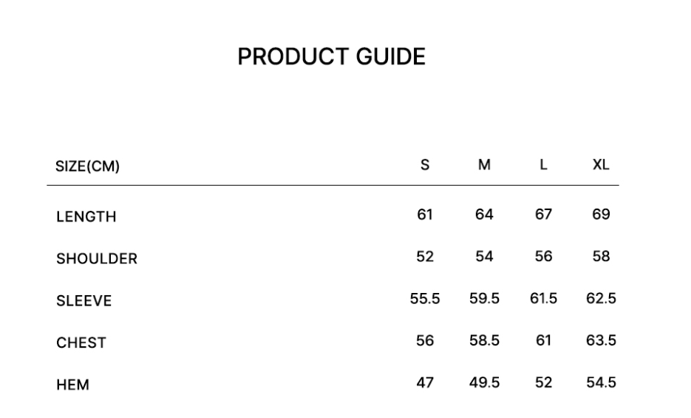Click the CHEST row label

81,343
